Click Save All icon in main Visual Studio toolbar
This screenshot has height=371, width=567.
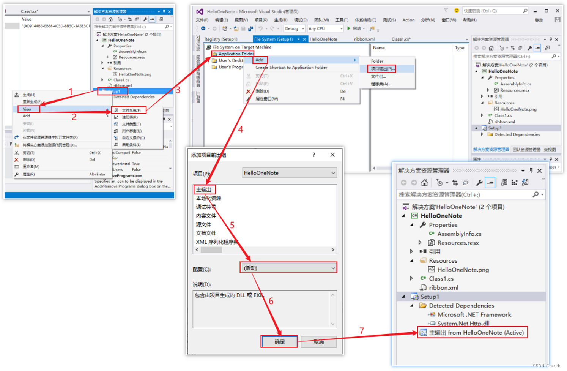(250, 28)
